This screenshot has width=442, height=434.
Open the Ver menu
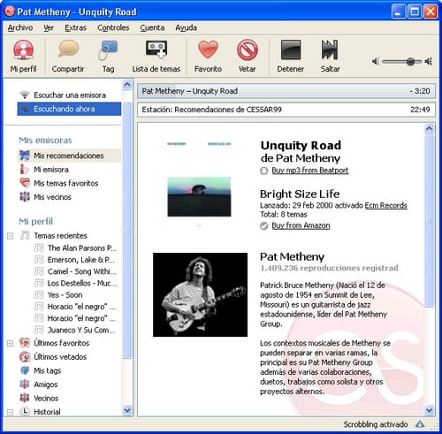(49, 27)
